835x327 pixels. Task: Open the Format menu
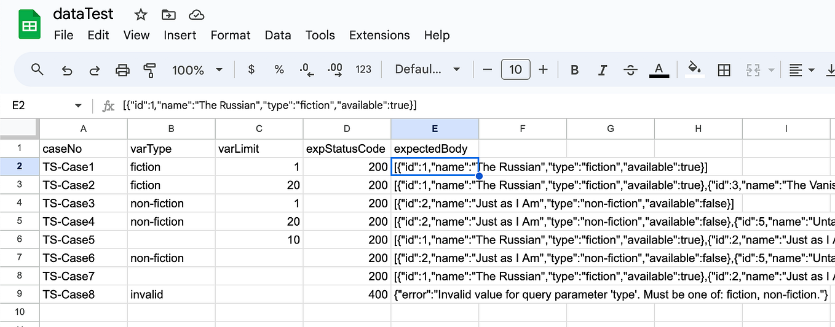pos(231,35)
